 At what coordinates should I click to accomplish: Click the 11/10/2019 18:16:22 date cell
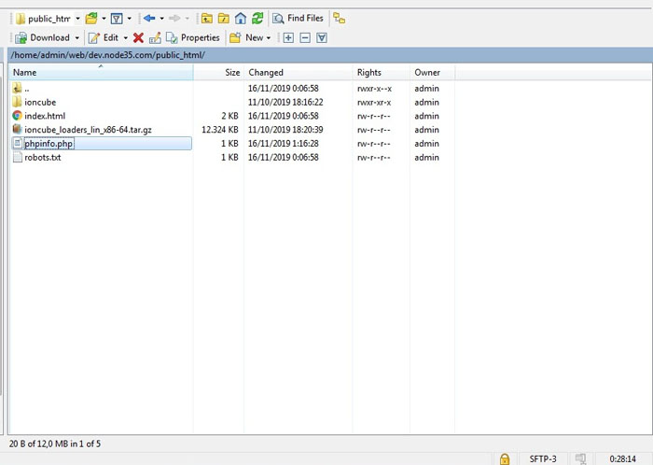285,103
